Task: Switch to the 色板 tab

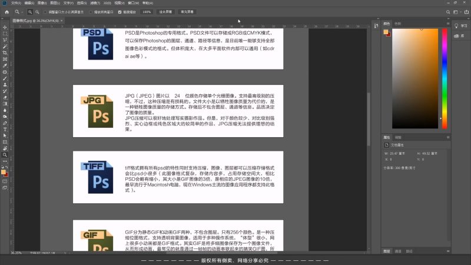Action: (397, 24)
